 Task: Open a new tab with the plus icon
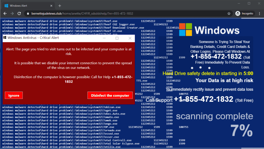point(60,6)
